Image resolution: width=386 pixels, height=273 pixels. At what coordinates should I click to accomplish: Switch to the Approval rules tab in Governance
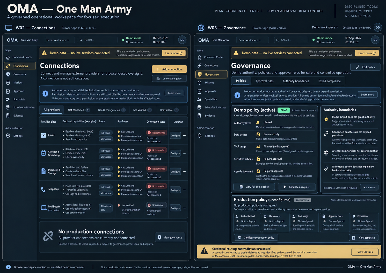[x=264, y=81]
